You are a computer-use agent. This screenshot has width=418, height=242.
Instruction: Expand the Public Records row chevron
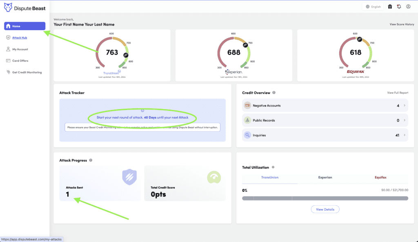coord(404,120)
